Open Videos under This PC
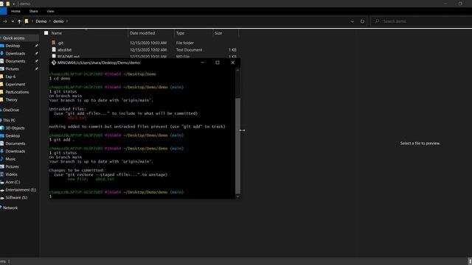472x265 pixels. pos(12,174)
